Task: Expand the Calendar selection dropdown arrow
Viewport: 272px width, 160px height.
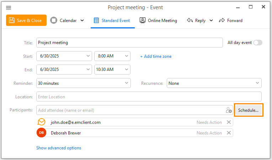Action: [x=82, y=21]
